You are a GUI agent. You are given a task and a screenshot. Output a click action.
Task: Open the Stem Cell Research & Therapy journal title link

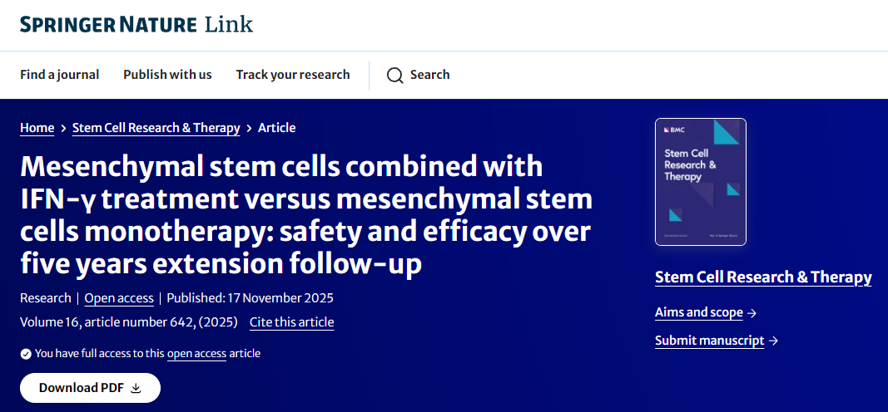763,277
